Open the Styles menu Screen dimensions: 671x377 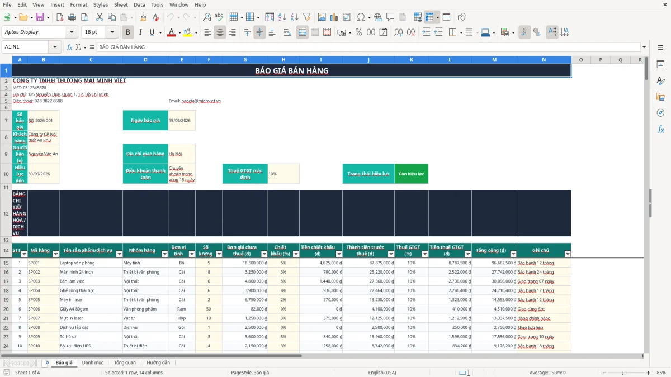tap(101, 4)
